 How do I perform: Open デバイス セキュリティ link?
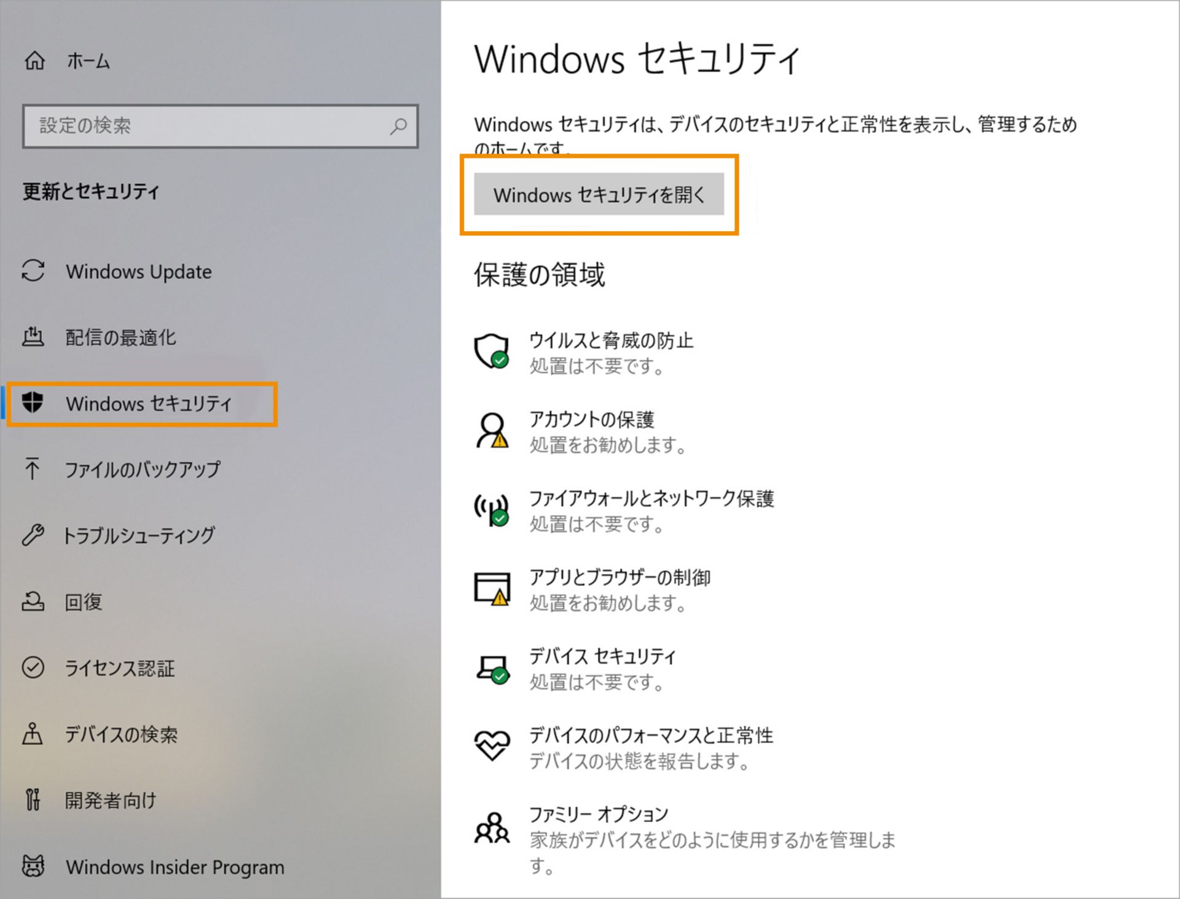[602, 656]
